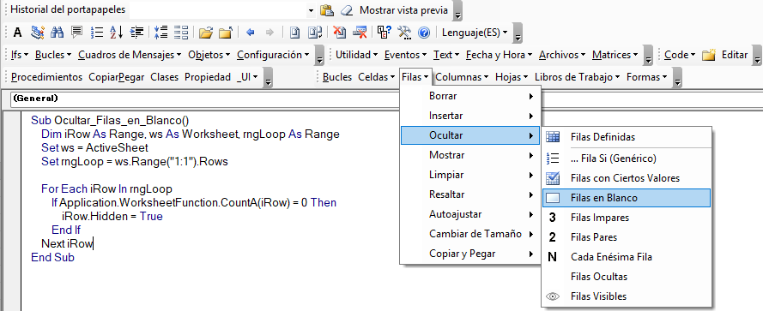763x311 pixels.
Task: Choose Filas en Blanco submenu item
Action: pos(627,198)
